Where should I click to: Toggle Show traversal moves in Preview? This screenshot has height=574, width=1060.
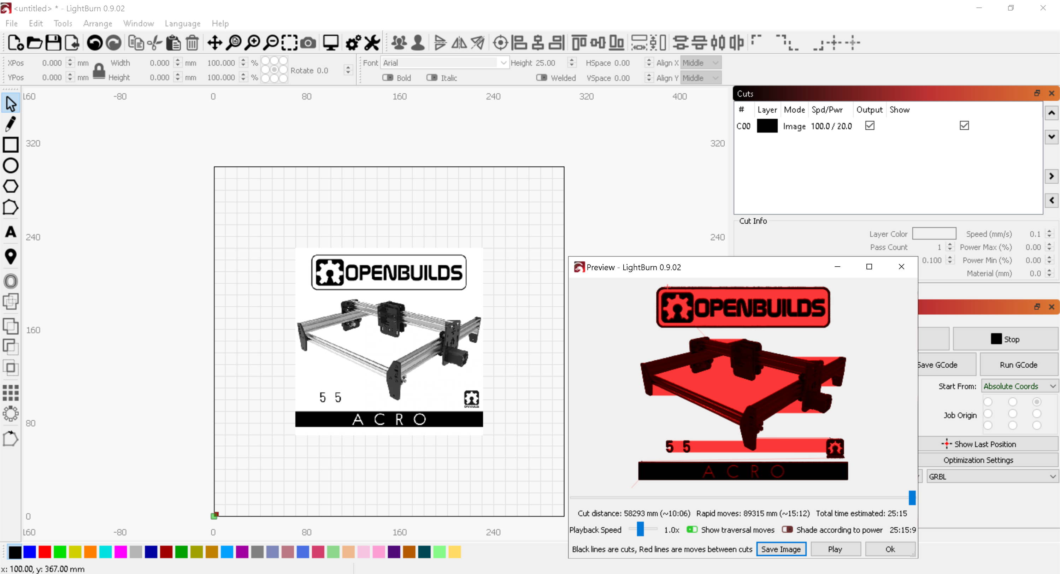[692, 529]
